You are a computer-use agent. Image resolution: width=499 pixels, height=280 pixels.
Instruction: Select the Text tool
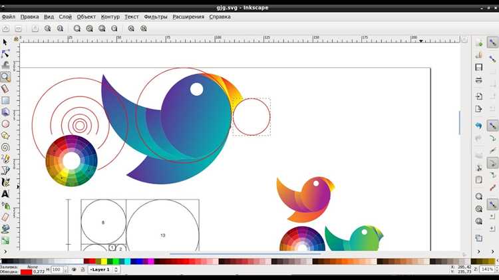[5, 194]
